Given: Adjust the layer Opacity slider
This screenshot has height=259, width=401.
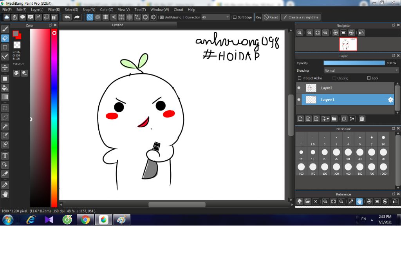Looking at the screenshot, I should (354, 63).
